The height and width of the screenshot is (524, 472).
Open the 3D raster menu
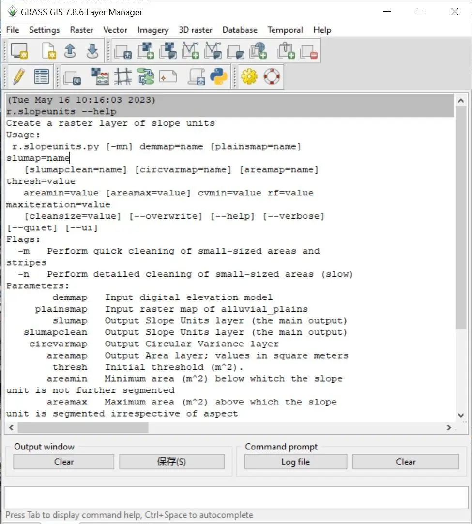[x=196, y=30]
